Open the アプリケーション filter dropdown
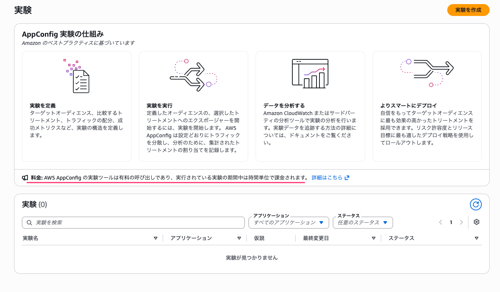Image resolution: width=500 pixels, height=292 pixels. 289,223
